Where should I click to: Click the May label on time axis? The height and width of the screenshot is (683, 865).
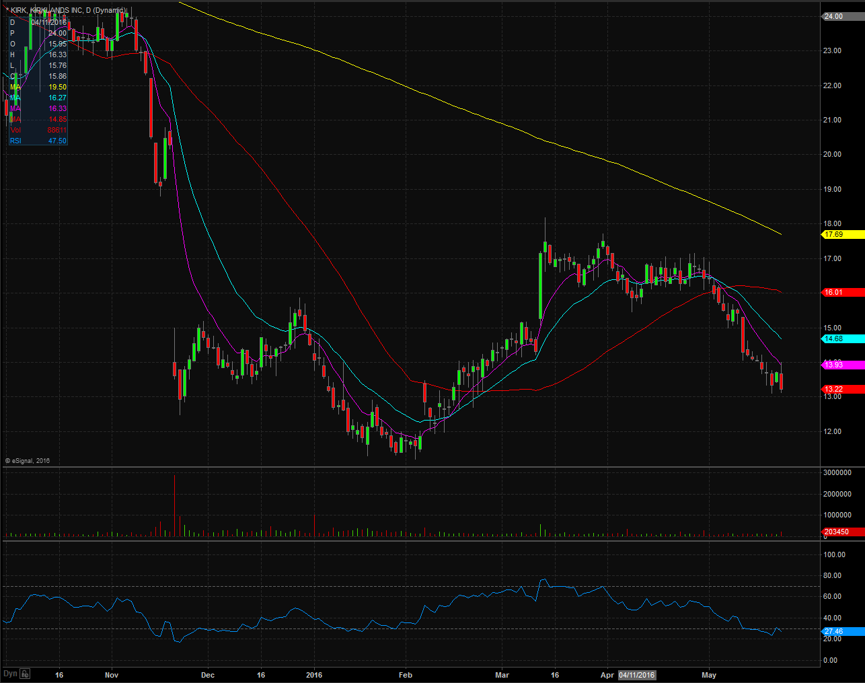(x=709, y=675)
